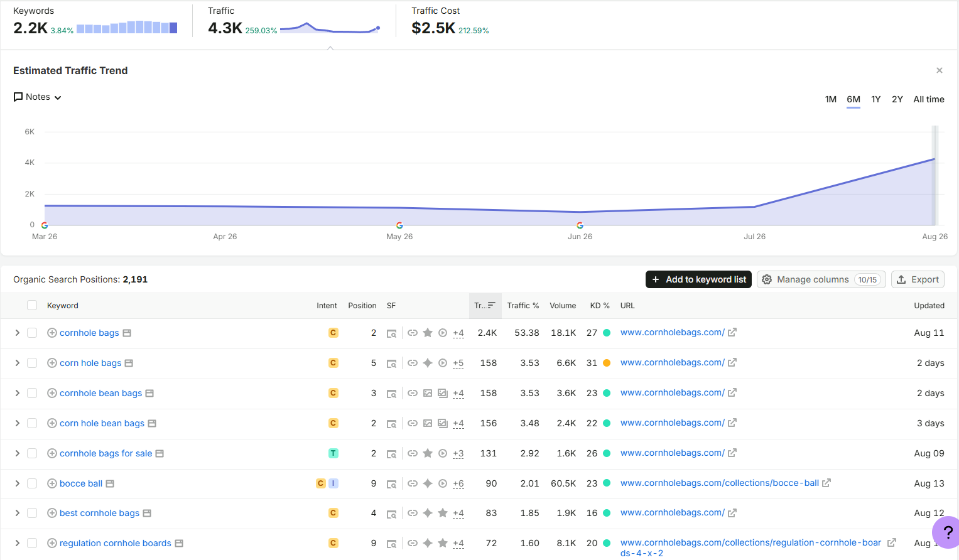Open the cornhole bean bags keyword link

point(100,393)
